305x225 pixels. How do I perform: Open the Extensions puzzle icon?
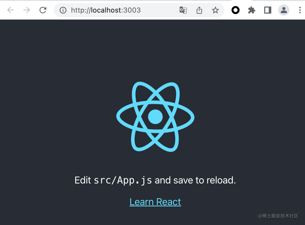click(x=252, y=10)
